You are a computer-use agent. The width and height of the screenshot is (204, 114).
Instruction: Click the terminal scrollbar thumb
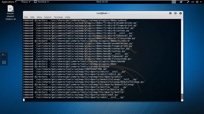182,96
